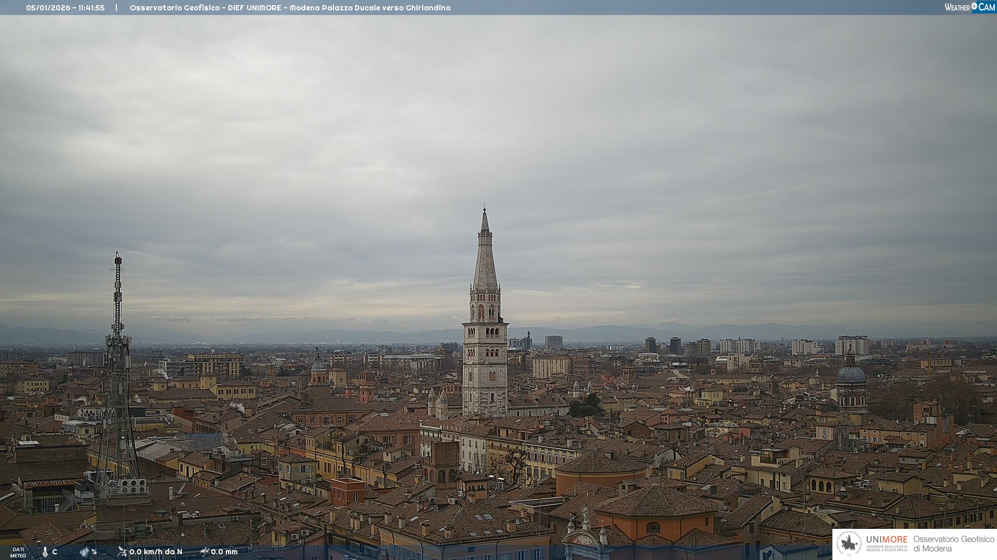This screenshot has width=997, height=560.
Task: Click the WeatherCam lens logo icon
Action: point(974,6)
